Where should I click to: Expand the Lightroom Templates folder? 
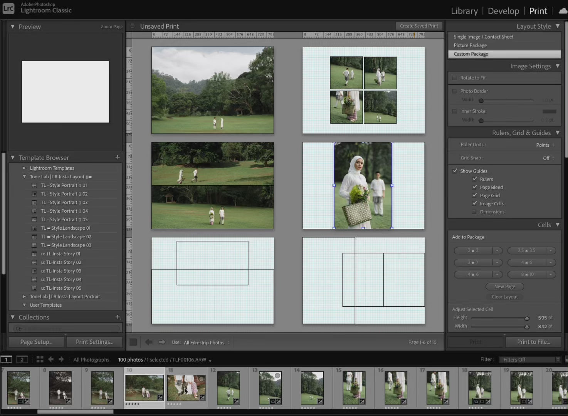[x=24, y=168]
